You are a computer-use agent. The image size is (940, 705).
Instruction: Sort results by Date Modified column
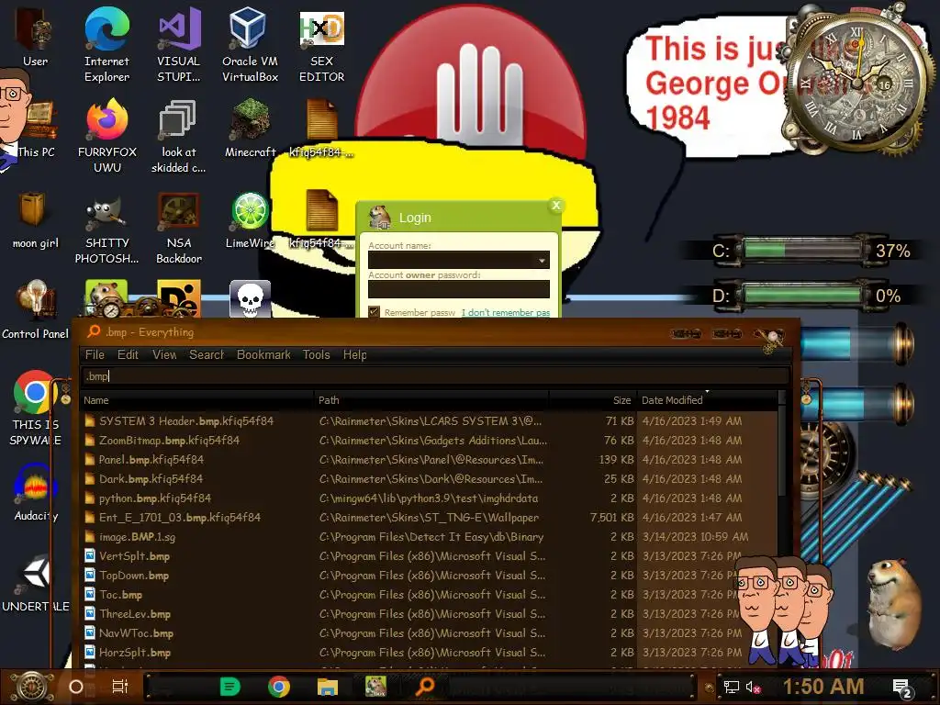point(708,400)
